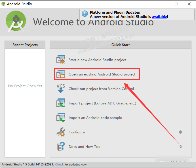Click the Android Studio title bar app icon
196x168 pixels.
point(3,4)
